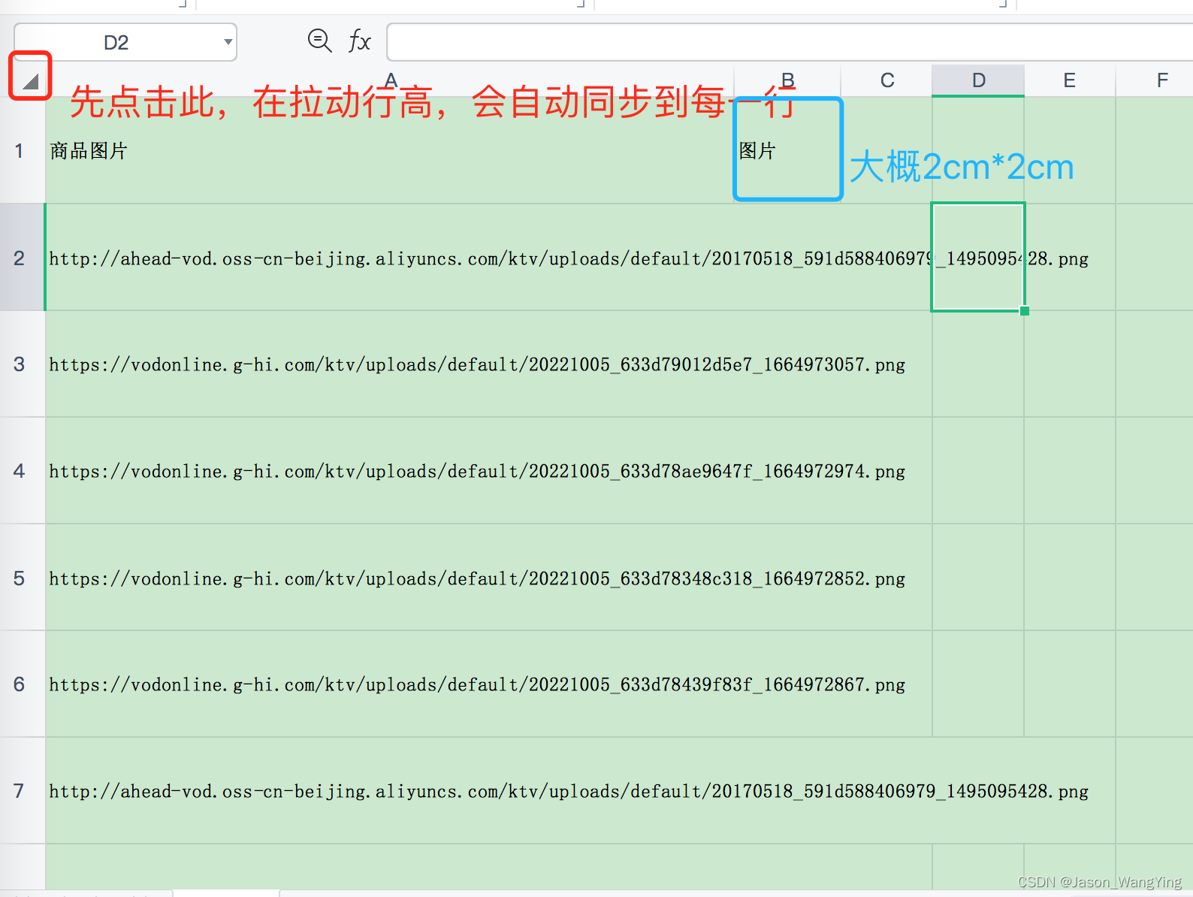
Task: Click the selected cell D2
Action: [978, 257]
